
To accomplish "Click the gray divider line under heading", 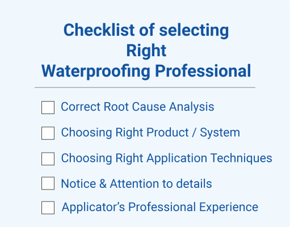I will click(x=145, y=87).
